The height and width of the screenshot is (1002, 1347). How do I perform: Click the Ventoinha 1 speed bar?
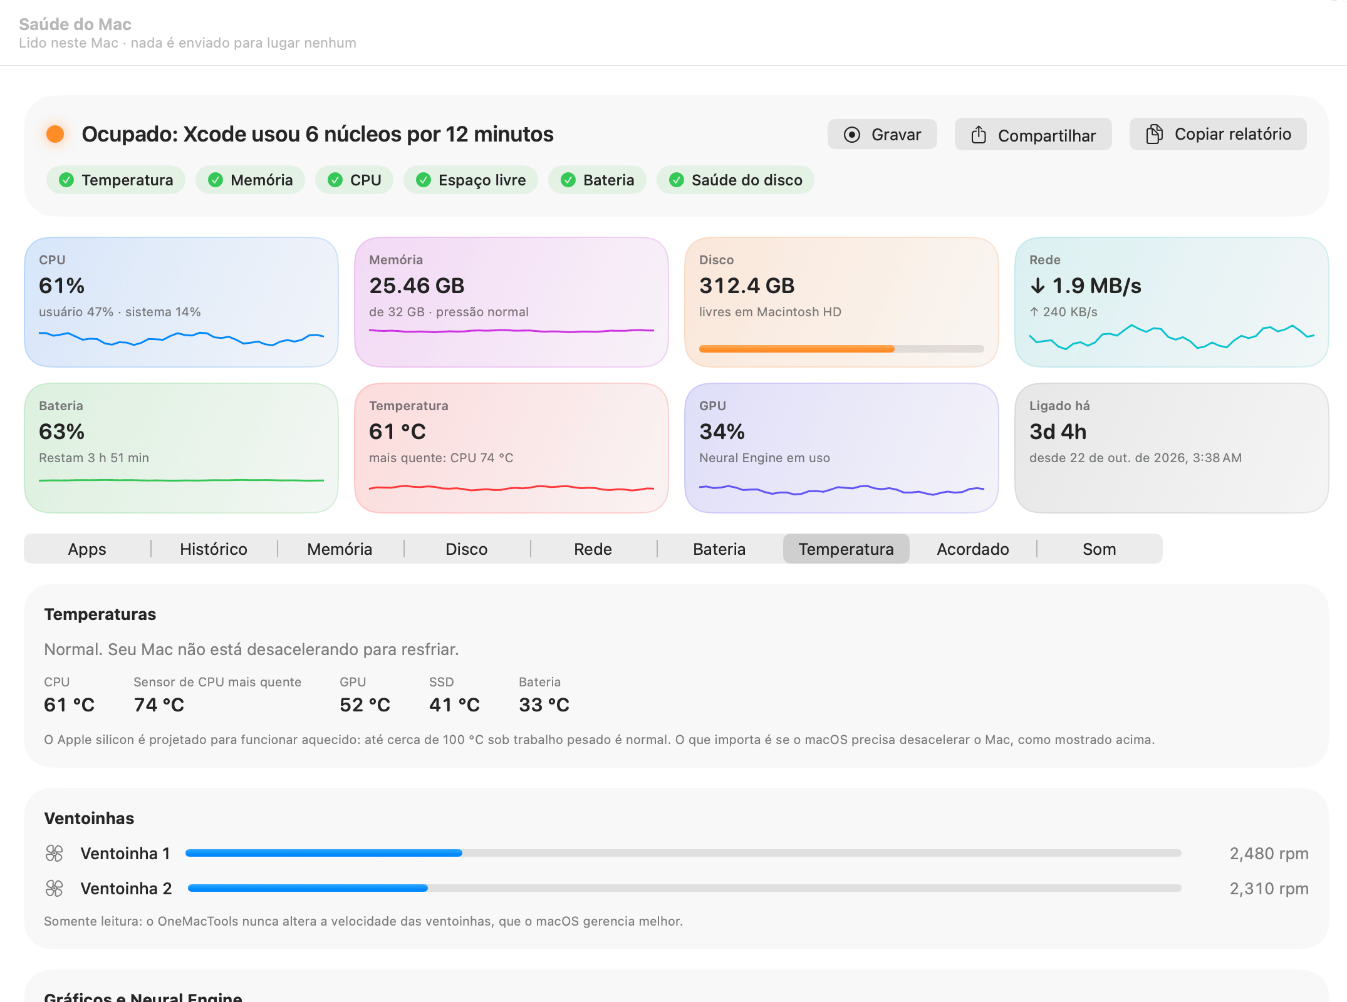tap(684, 853)
